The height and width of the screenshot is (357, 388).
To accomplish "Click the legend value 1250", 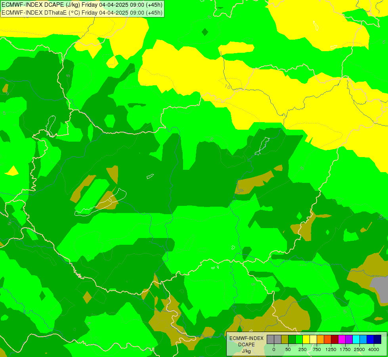I will tap(331, 349).
